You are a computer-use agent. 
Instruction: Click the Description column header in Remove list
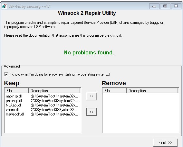152,91
